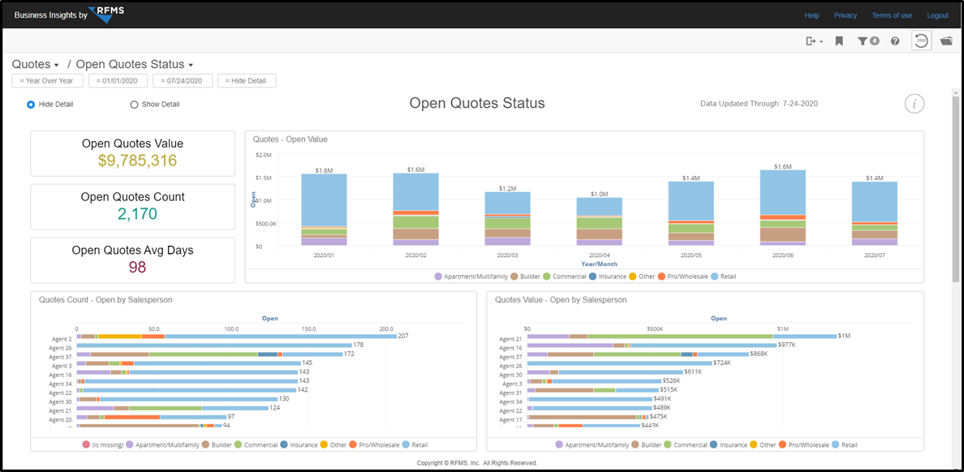
Task: Click 'Data Updated Through: 7-24-2020' text
Action: (760, 103)
